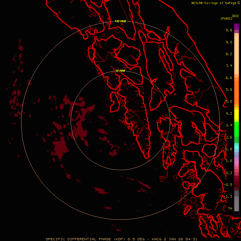Click the DKD [PHAS] units label
This screenshot has width=241, height=241.
(229, 17)
